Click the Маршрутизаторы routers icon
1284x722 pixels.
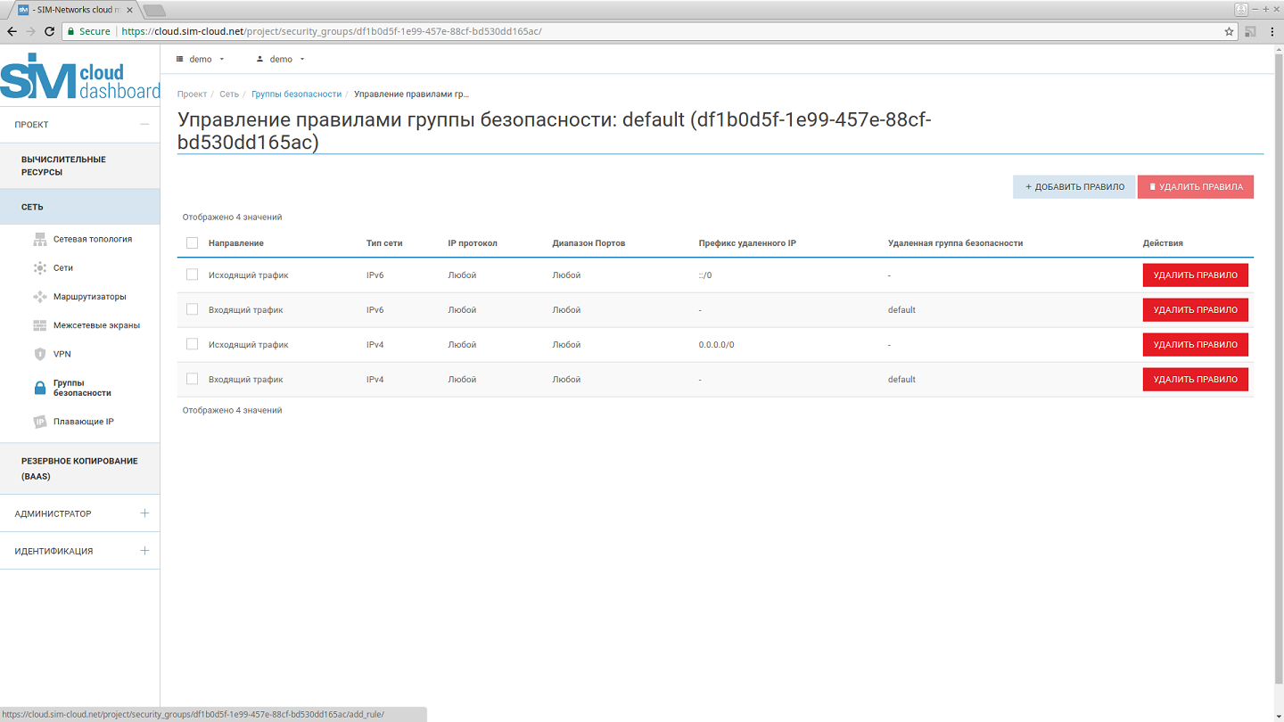point(39,297)
